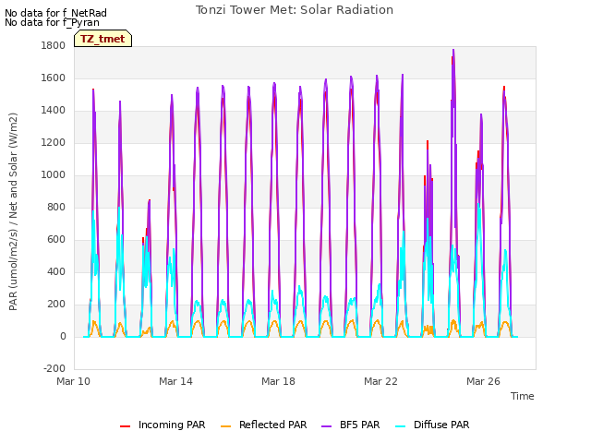Click the cyan Diffuse PAR swatch
591x443 pixels.
400,426
